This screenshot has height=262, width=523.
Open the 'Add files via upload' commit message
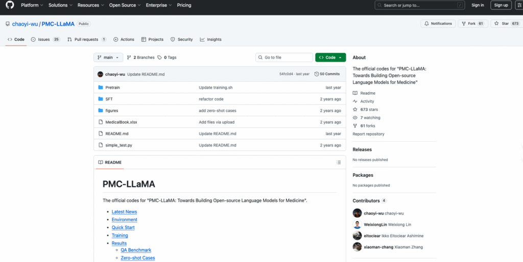[217, 122]
